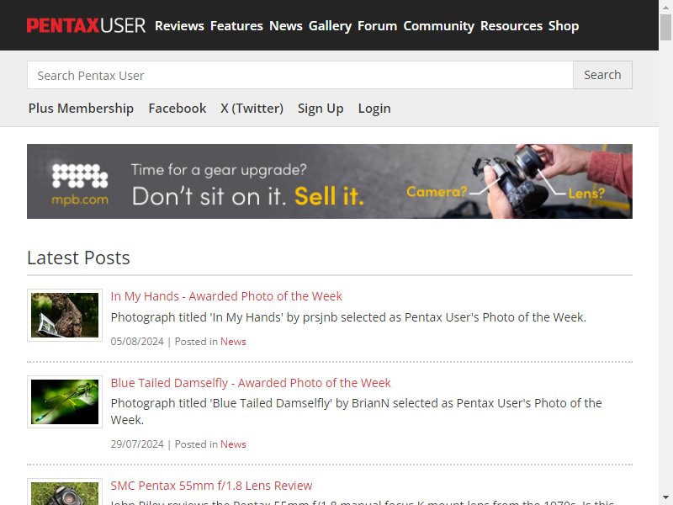Viewport: 673px width, 505px height.
Task: Open 'Blue Tailed Damselfly - Awarded Photo' title
Action: tap(251, 383)
